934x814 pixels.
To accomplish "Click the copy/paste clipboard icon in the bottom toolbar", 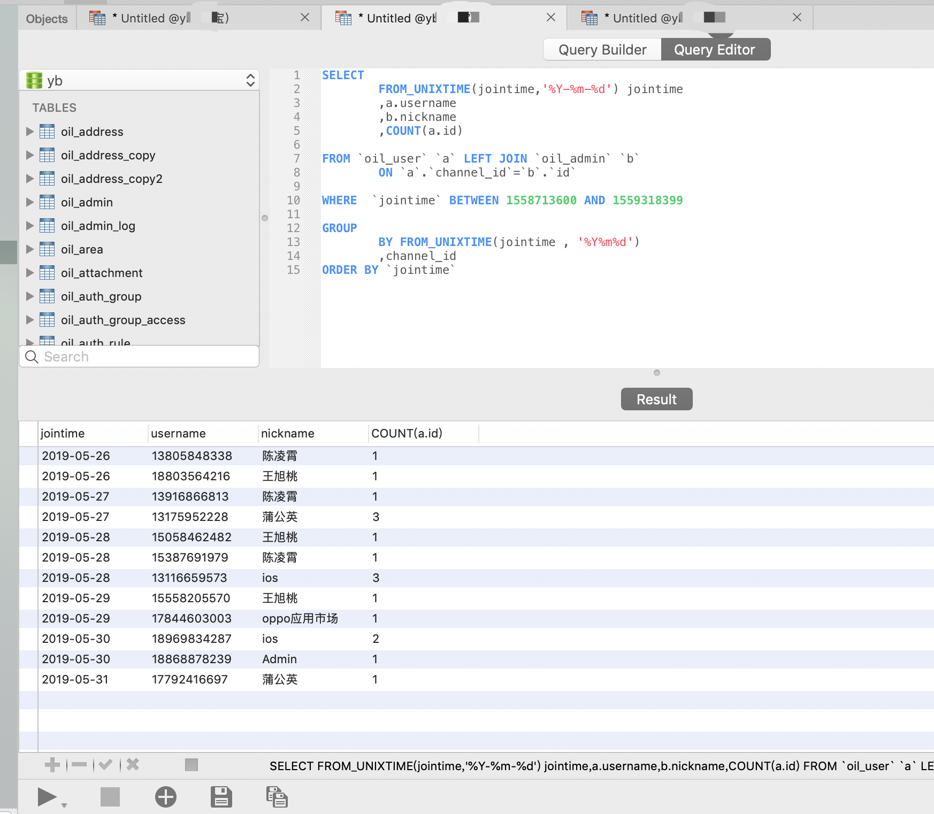I will click(x=277, y=797).
